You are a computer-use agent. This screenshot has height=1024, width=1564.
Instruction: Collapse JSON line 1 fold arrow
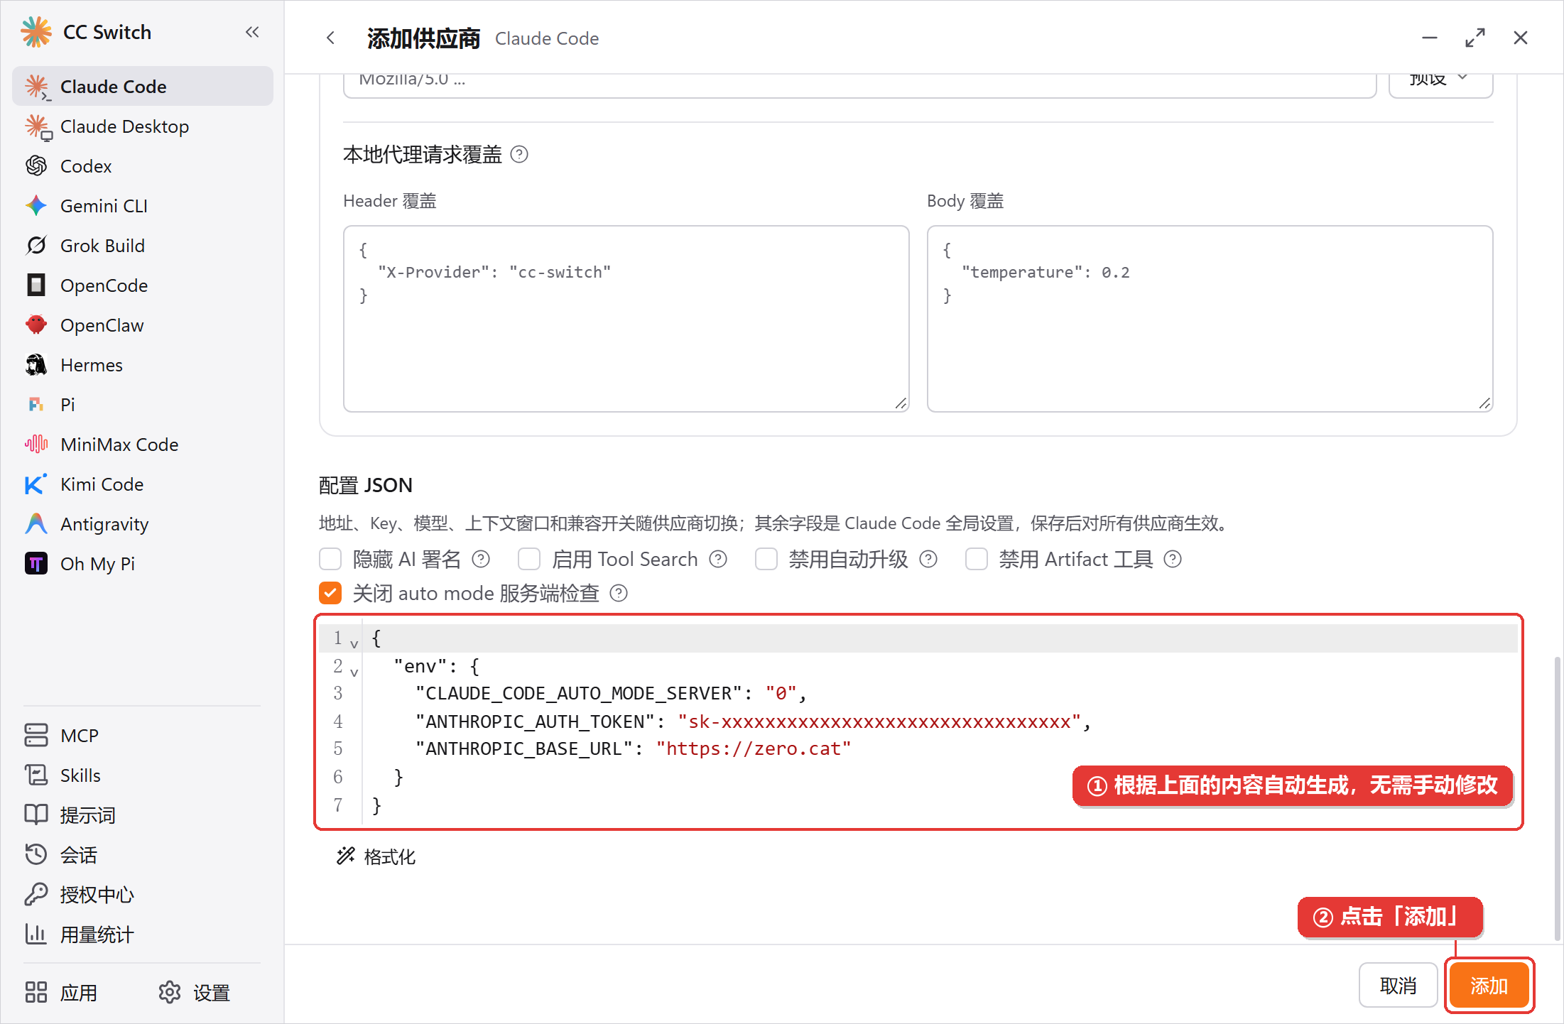[354, 643]
